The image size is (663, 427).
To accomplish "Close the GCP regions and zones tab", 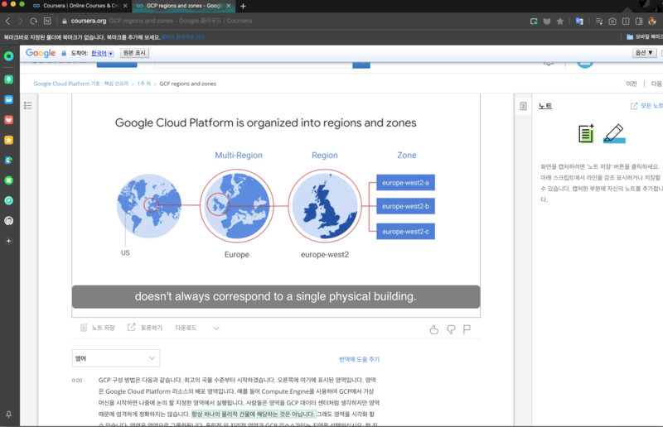I will (229, 6).
